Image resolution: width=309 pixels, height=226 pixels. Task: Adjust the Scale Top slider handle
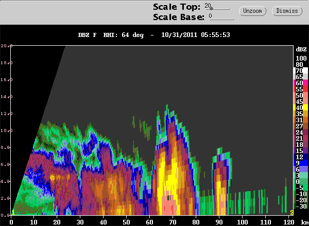pyautogui.click(x=211, y=8)
